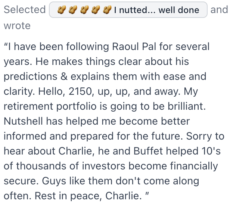Click the fourth peanut emoji in the badge
This screenshot has height=209, width=233.
(96, 10)
